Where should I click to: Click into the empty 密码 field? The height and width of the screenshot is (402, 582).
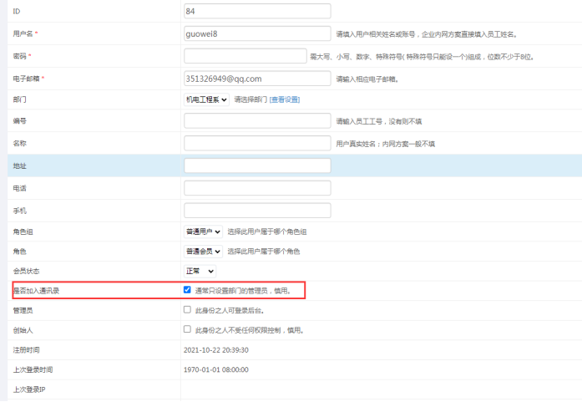[x=245, y=56]
